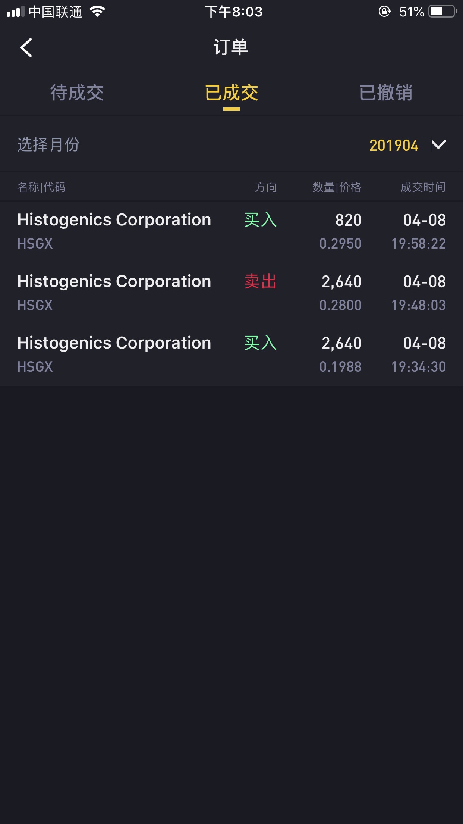The width and height of the screenshot is (463, 824).
Task: Tap the 方向 column header
Action: click(265, 187)
